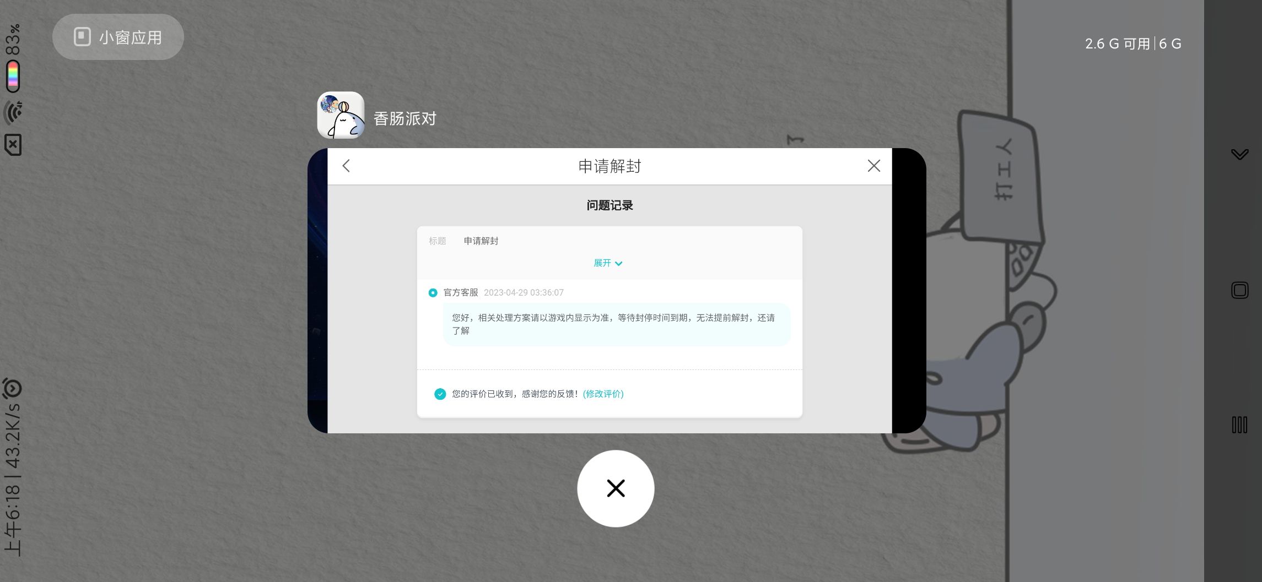Tap the down chevron navigation icon

1239,154
